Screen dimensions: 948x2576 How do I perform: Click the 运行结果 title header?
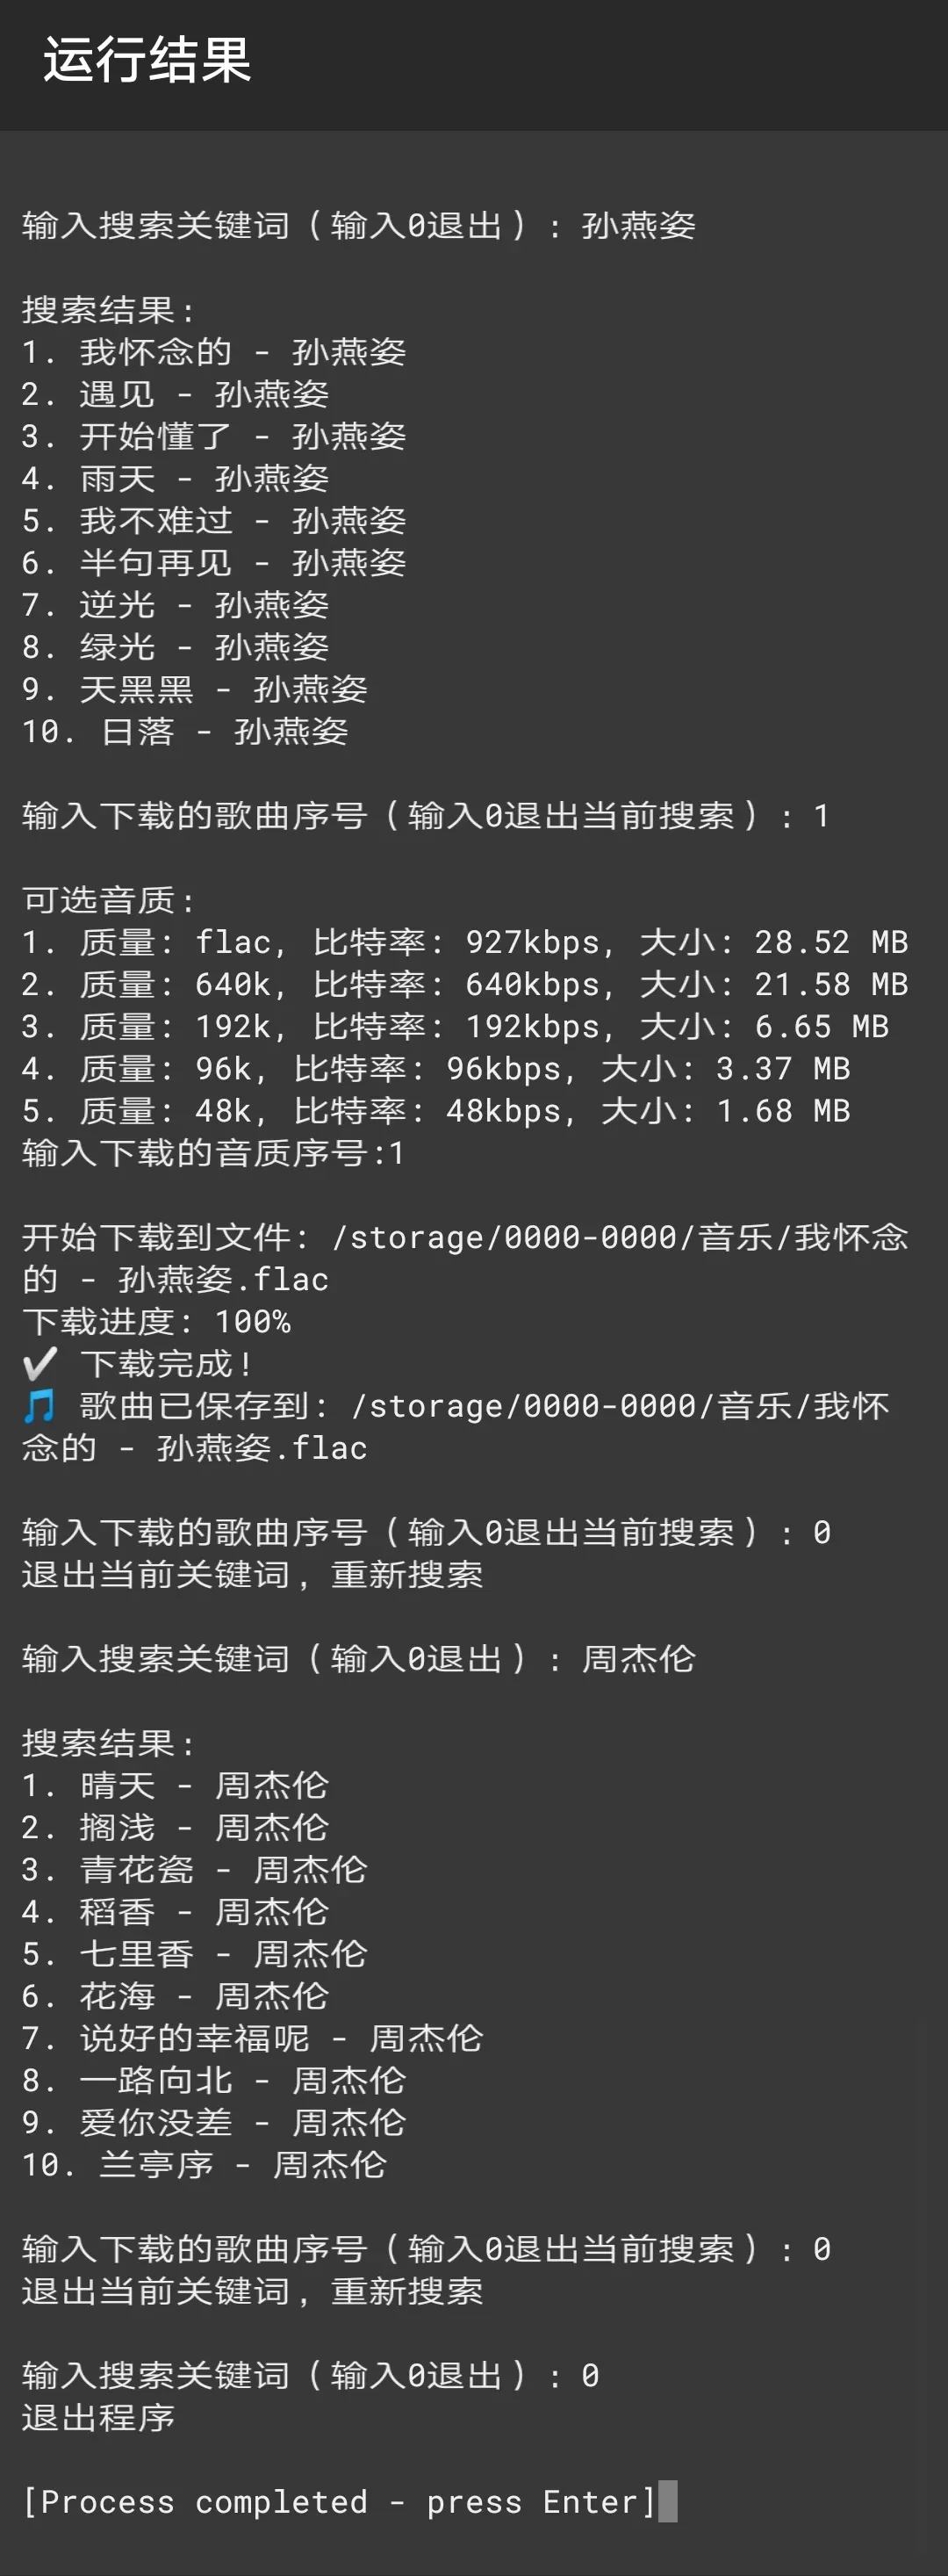(x=147, y=60)
